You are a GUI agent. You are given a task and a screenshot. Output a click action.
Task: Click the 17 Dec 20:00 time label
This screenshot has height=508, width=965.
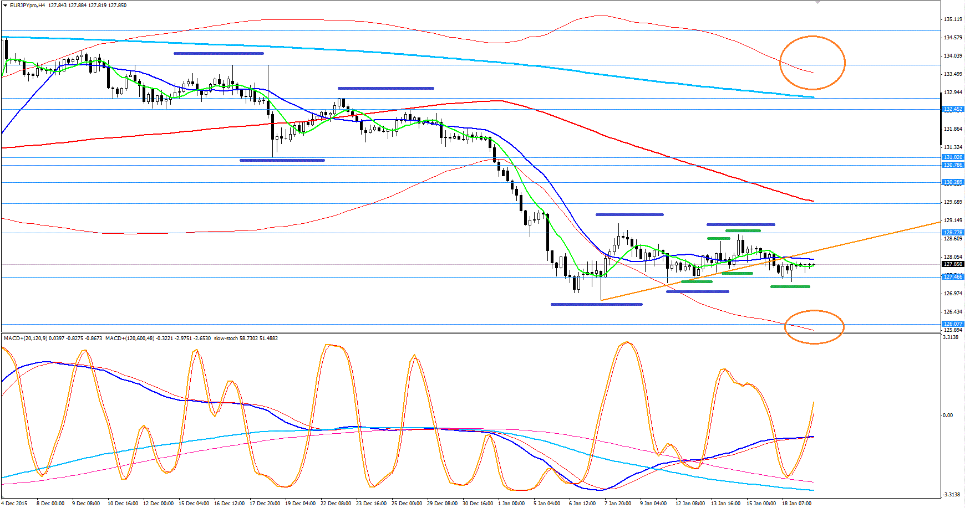point(265,504)
